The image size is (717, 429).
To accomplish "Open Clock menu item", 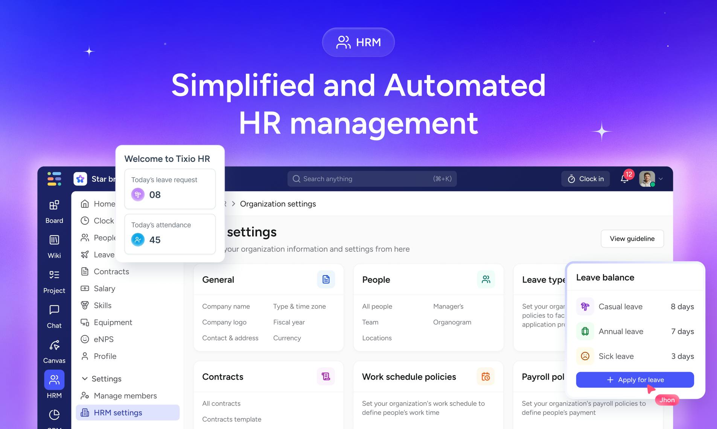I will pos(97,221).
